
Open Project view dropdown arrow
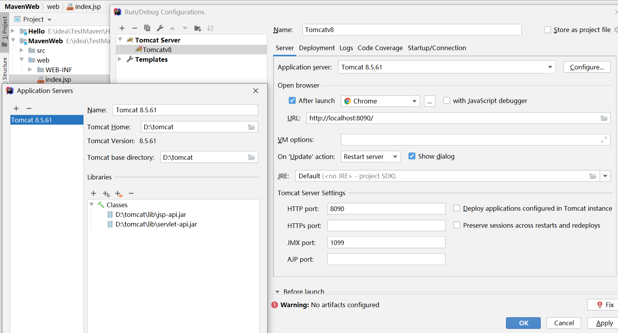point(49,20)
